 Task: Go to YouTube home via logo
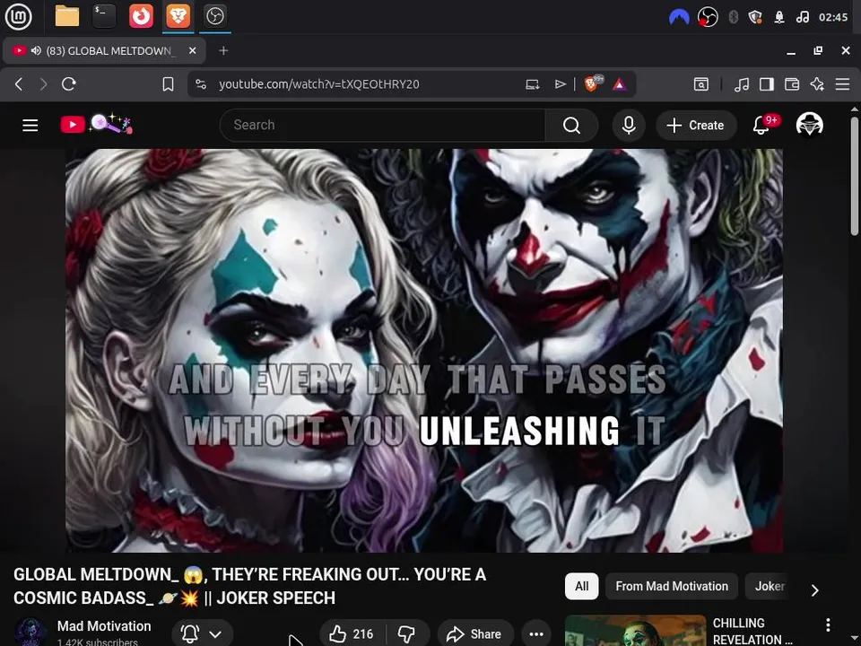click(96, 124)
